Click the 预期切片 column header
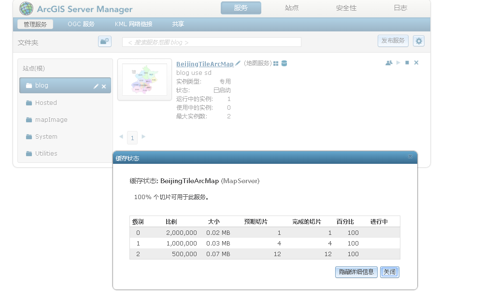The image size is (482, 303). click(256, 221)
